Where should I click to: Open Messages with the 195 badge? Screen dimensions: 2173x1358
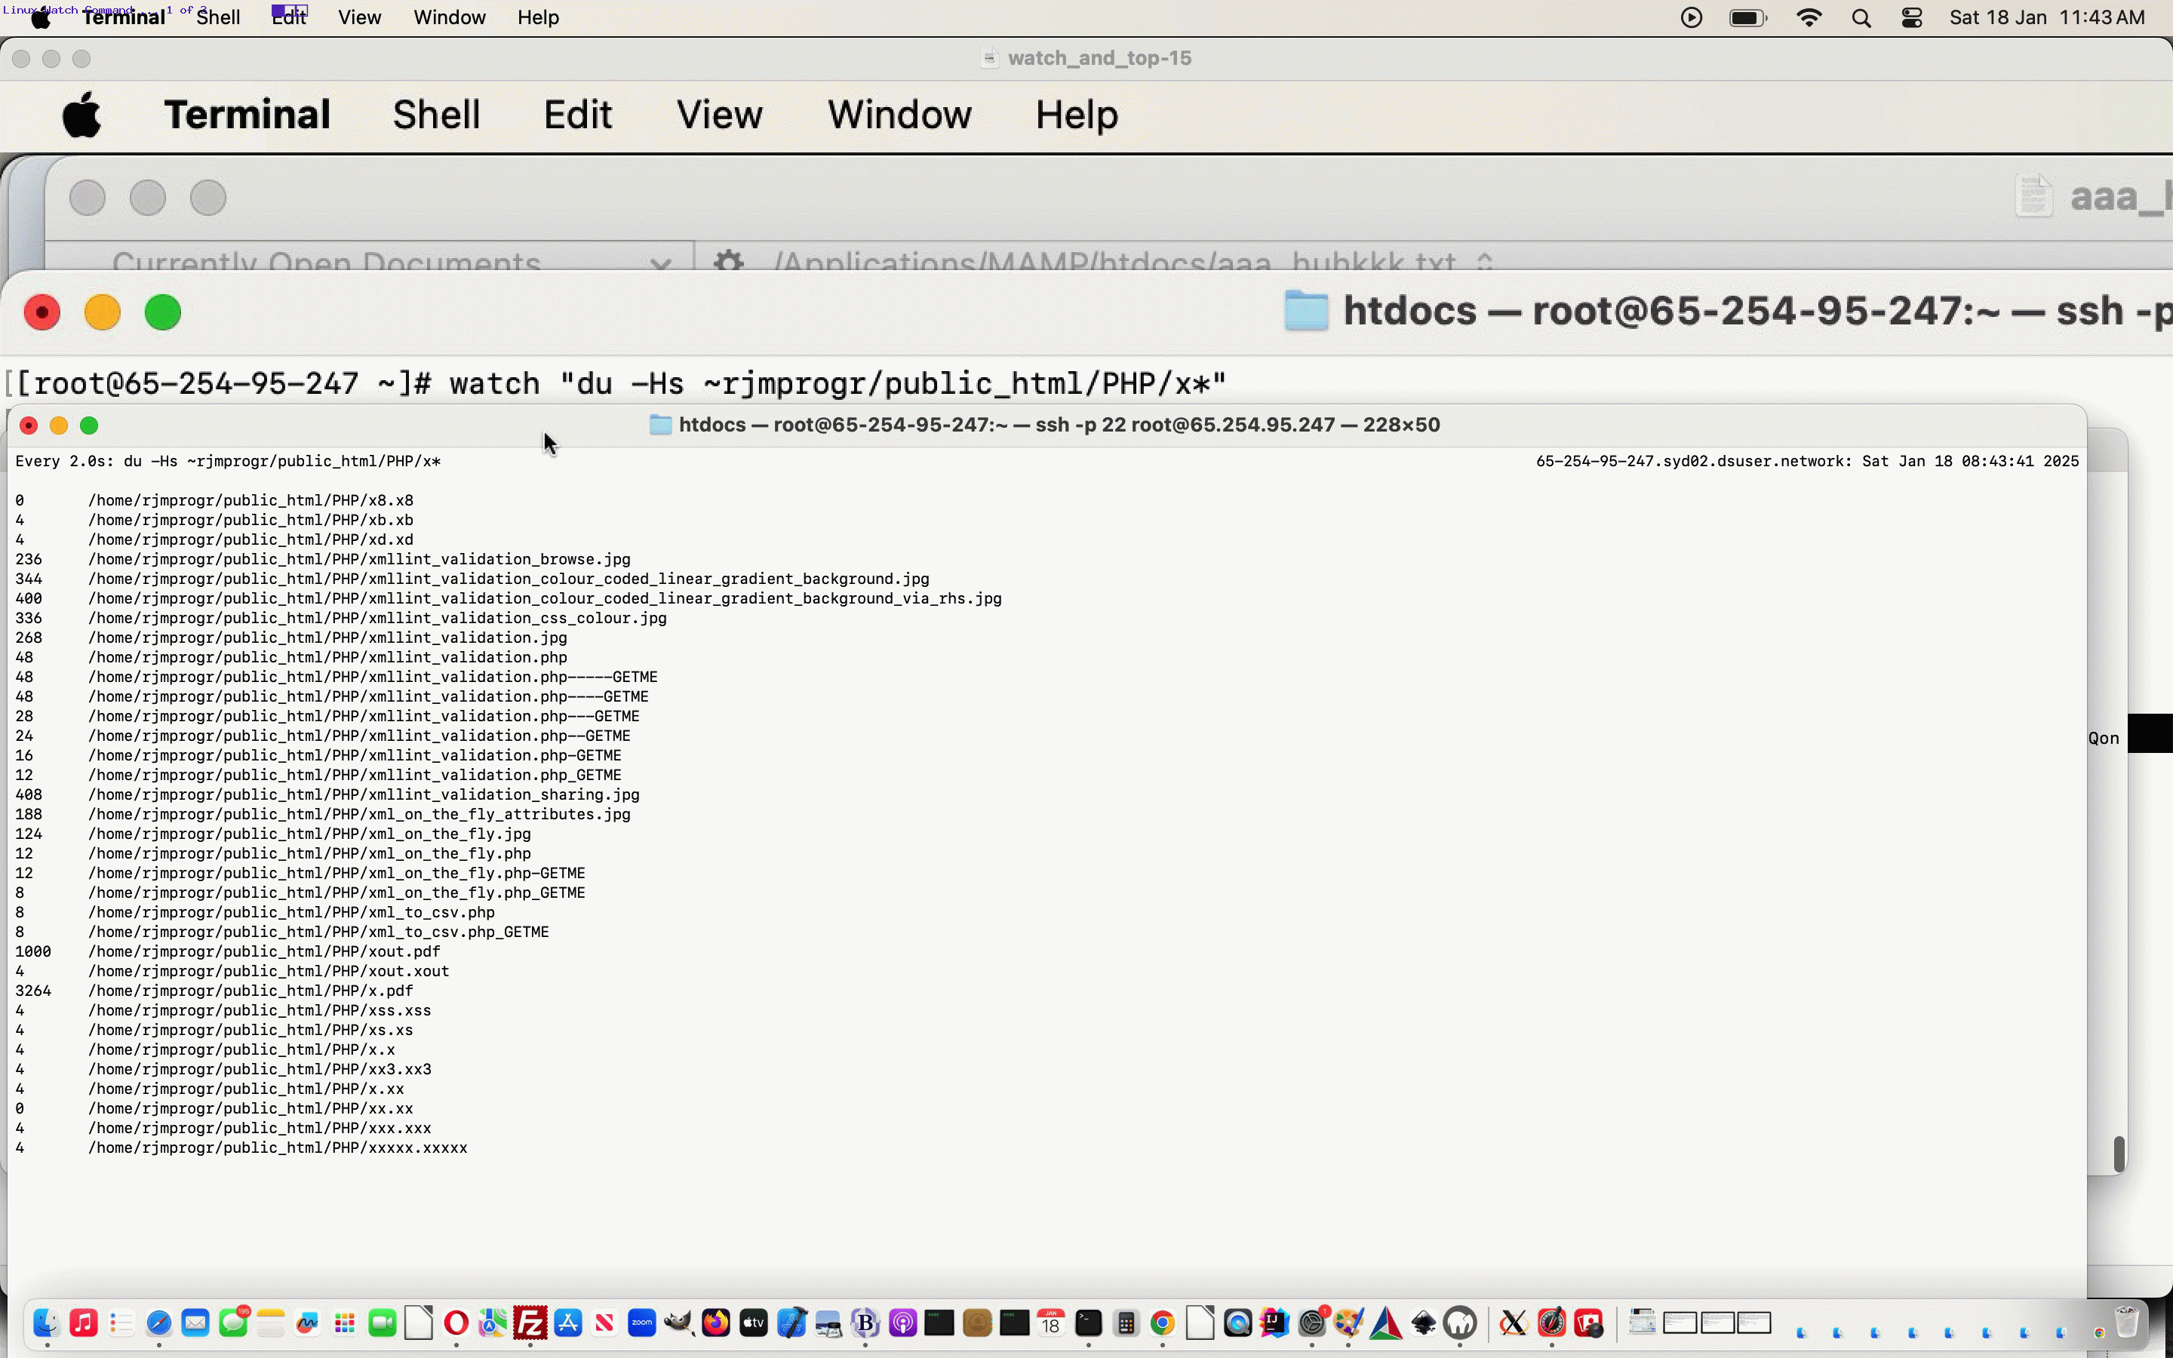click(233, 1323)
